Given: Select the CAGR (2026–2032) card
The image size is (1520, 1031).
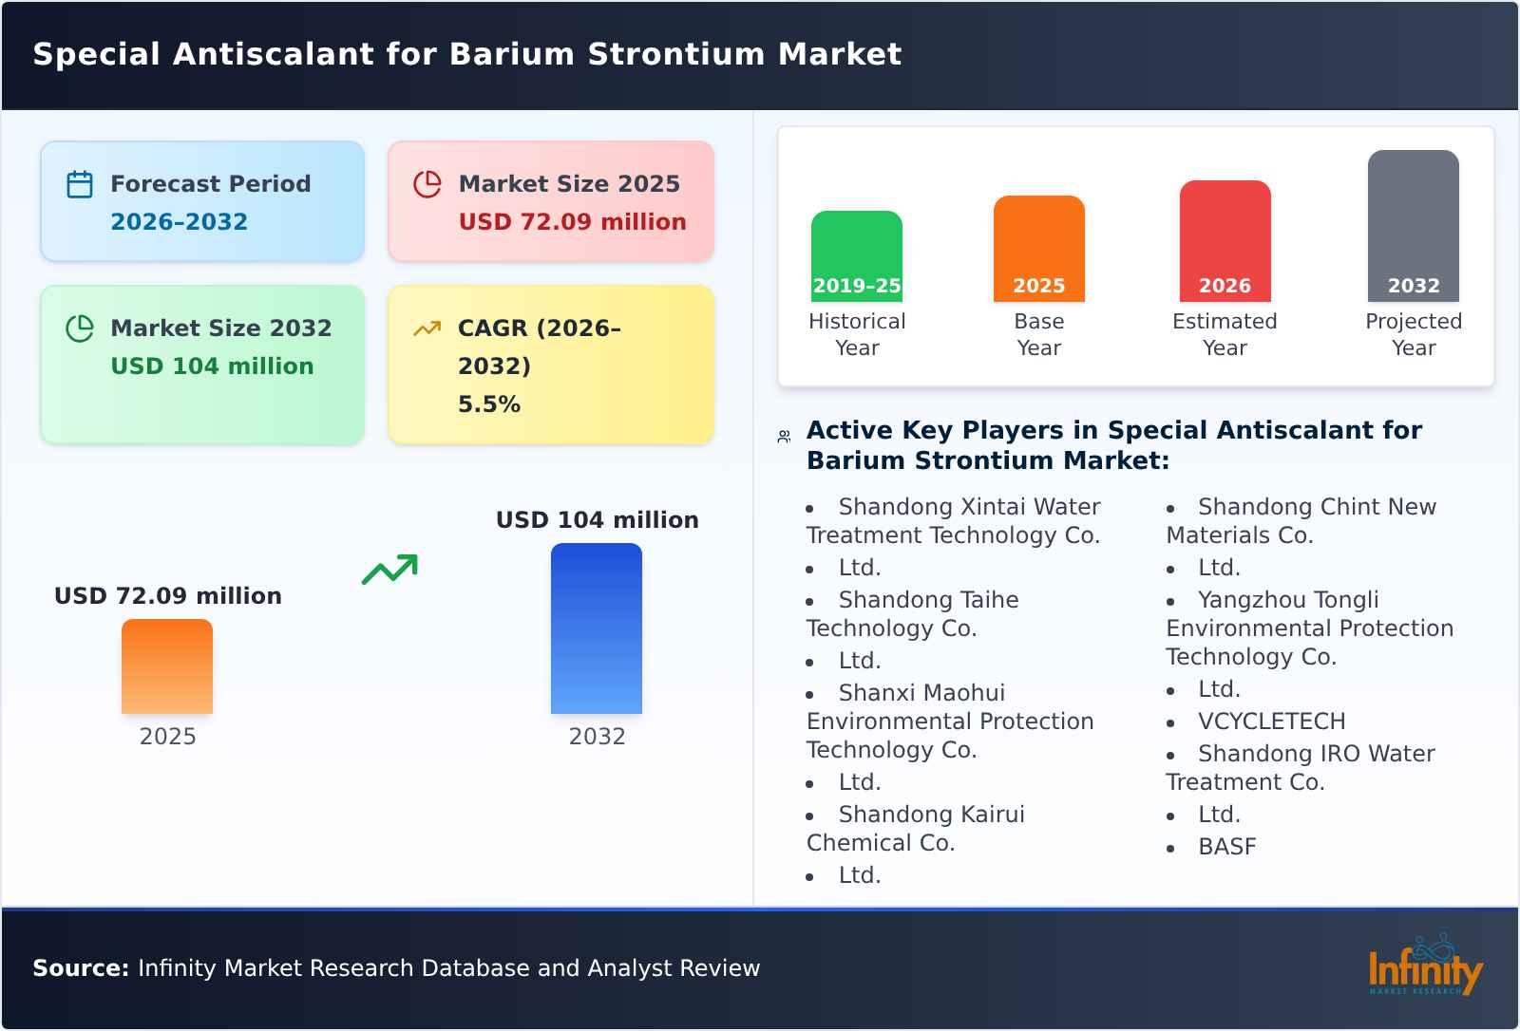Looking at the screenshot, I should 549,364.
